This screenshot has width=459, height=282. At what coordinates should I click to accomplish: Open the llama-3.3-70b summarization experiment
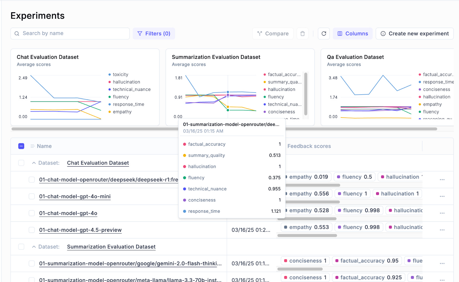coord(130,279)
